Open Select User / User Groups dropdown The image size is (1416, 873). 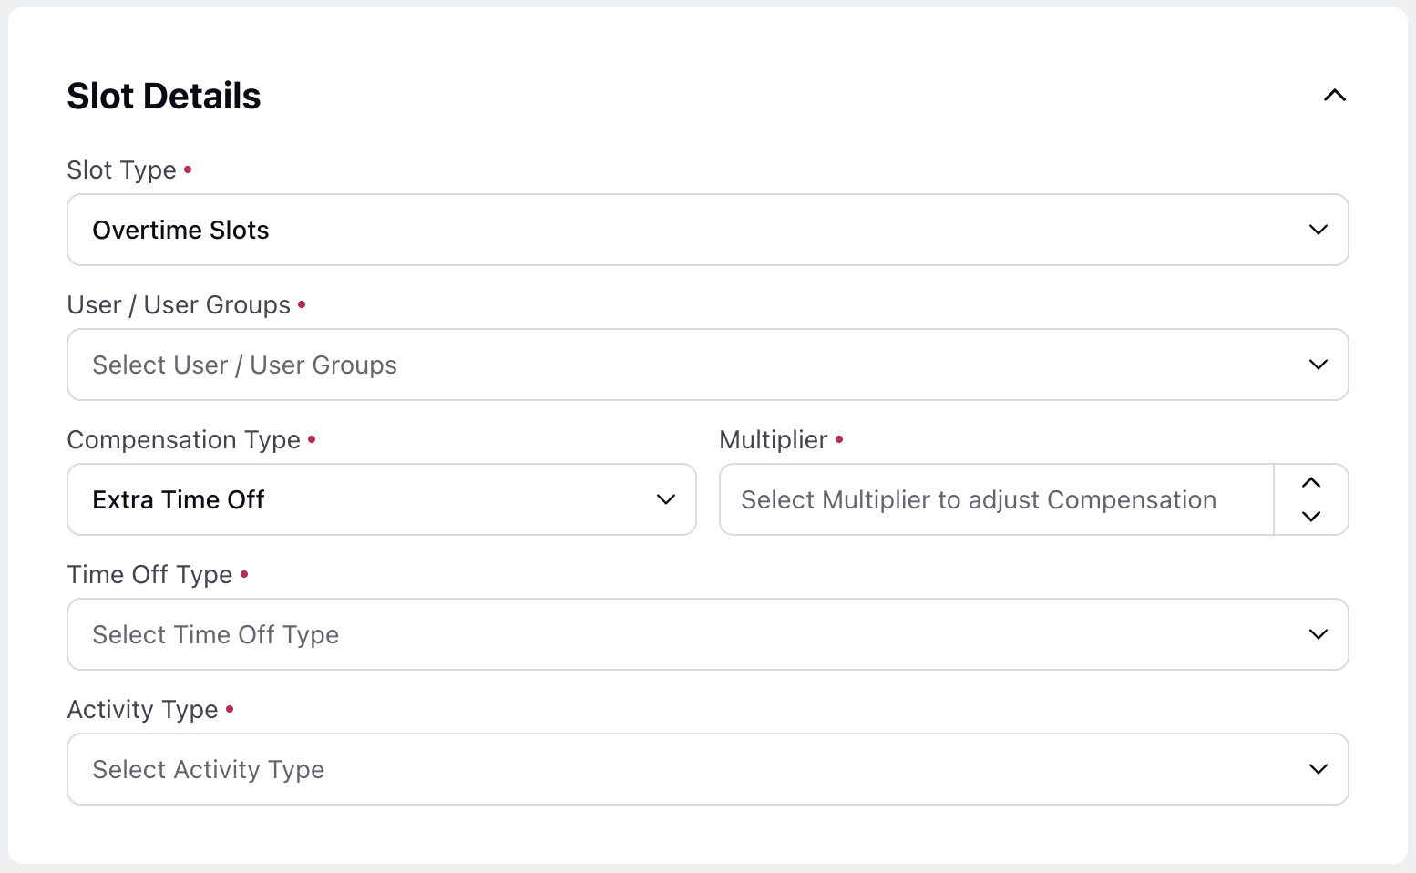click(x=707, y=365)
